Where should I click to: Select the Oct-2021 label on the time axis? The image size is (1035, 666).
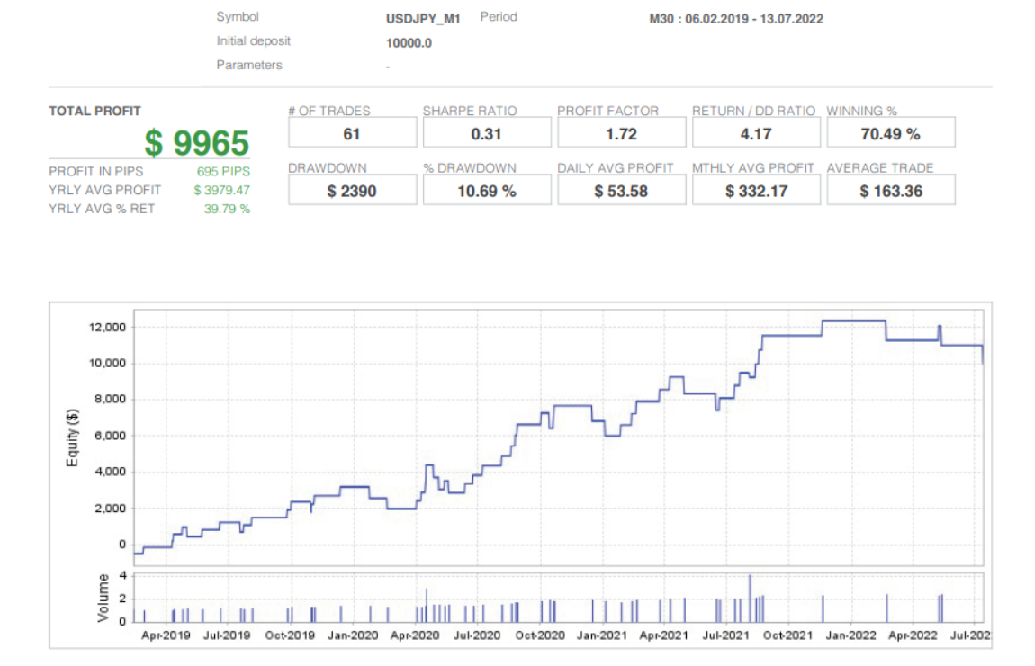click(x=786, y=635)
